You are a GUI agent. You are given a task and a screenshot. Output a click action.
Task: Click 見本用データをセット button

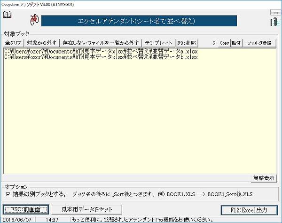click(87, 209)
